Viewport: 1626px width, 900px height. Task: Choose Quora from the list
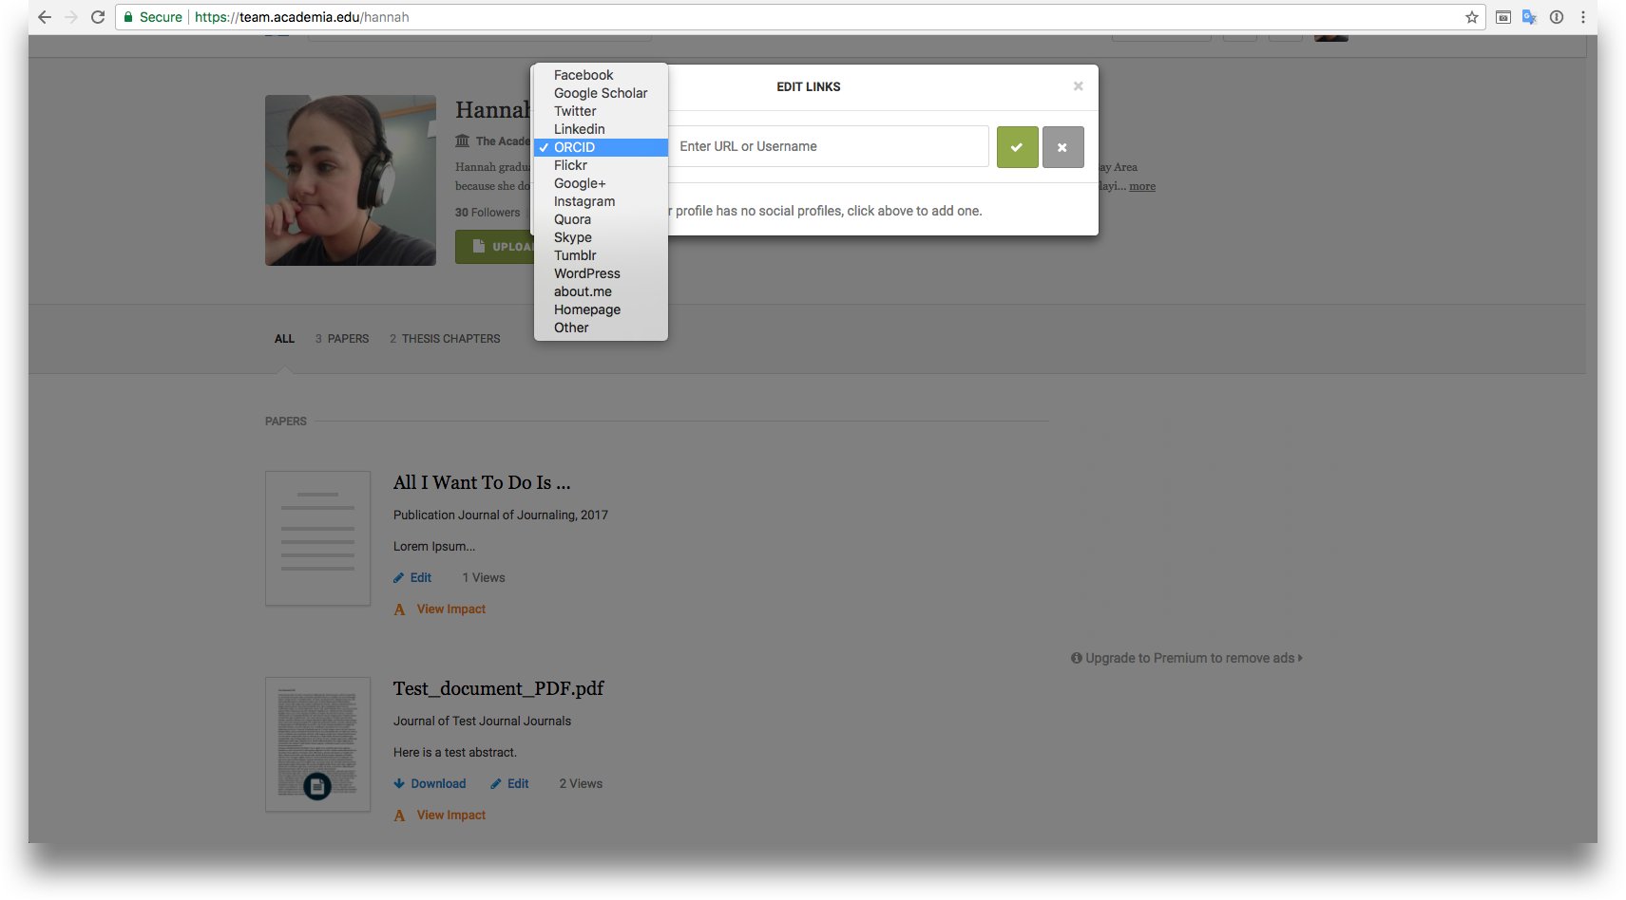(x=601, y=219)
